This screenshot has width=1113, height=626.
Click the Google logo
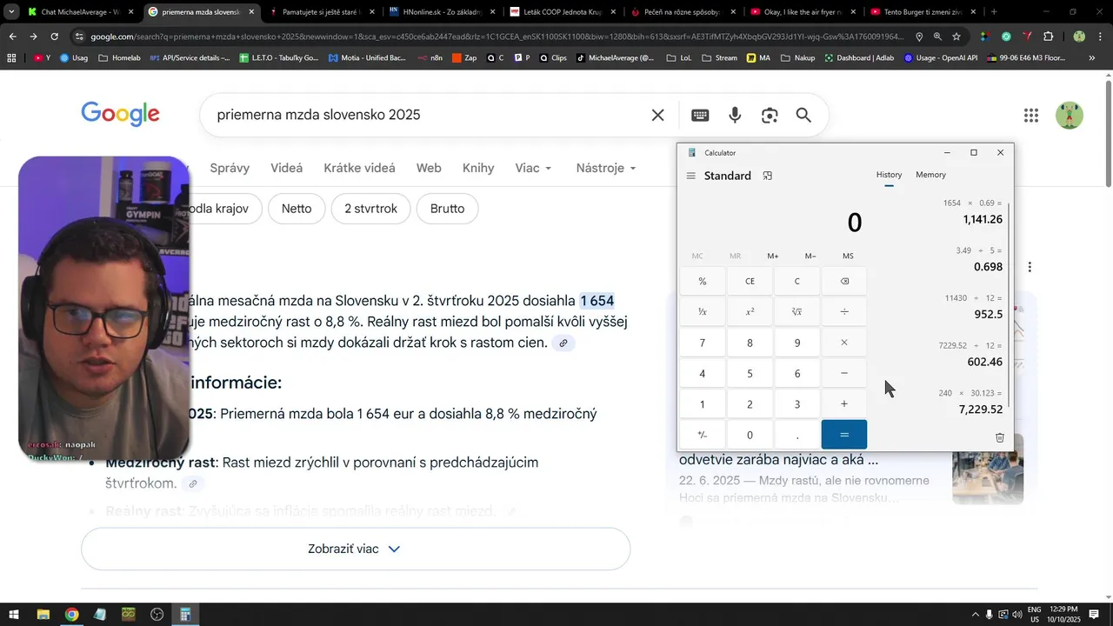120,114
